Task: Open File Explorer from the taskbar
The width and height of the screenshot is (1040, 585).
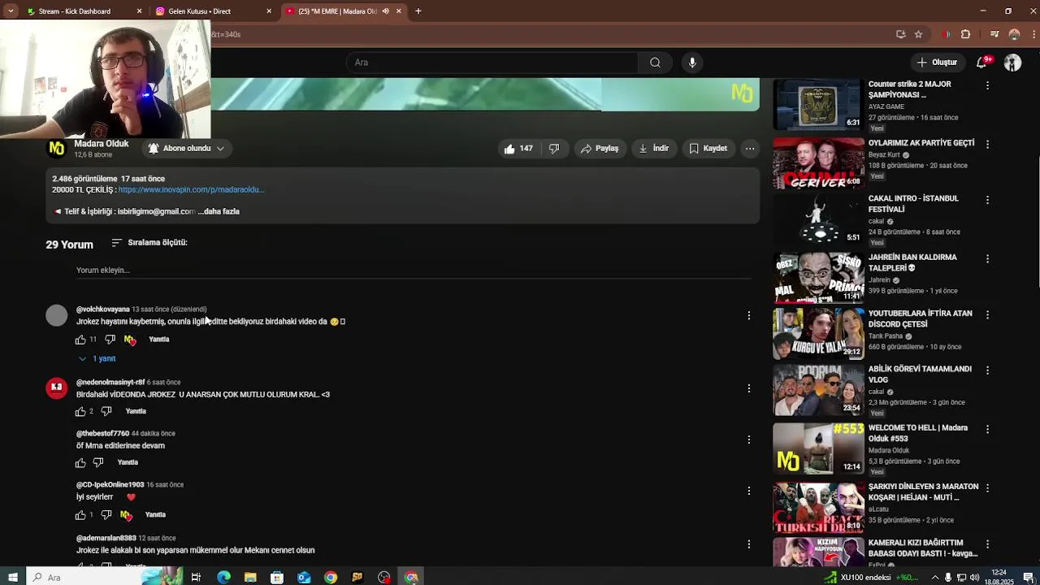Action: click(x=250, y=578)
